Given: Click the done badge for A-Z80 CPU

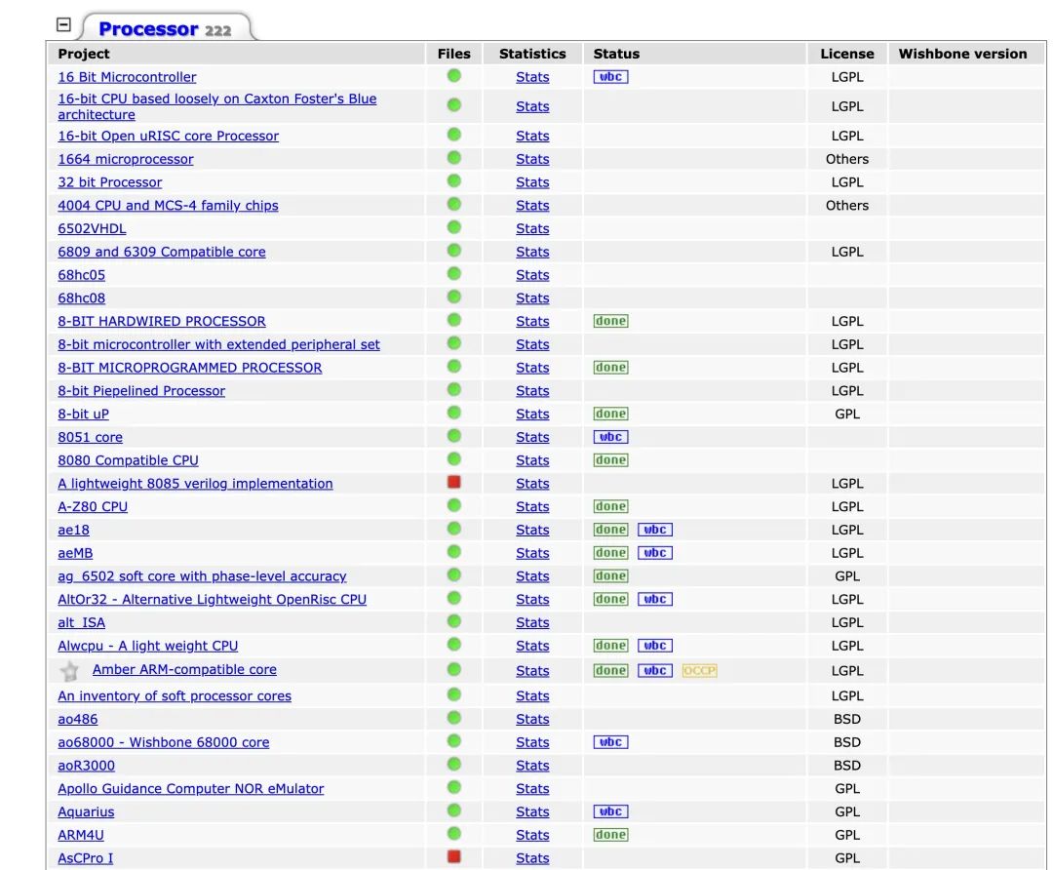Looking at the screenshot, I should (610, 506).
